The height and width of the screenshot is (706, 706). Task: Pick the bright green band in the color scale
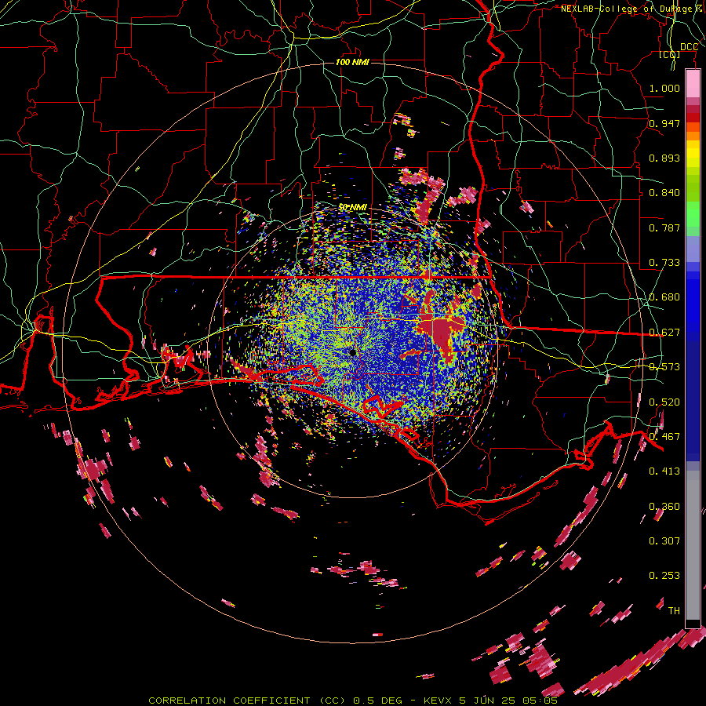point(693,214)
